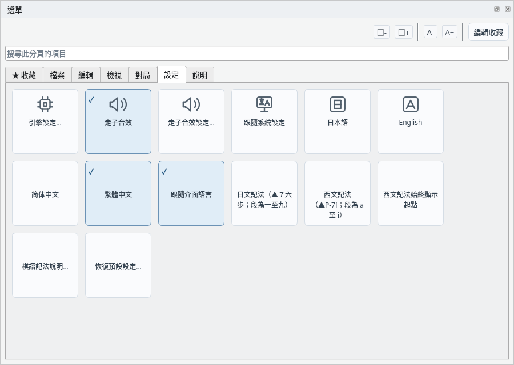Toggle the 走子音效 move sound tile
This screenshot has width=514, height=365.
tap(118, 121)
